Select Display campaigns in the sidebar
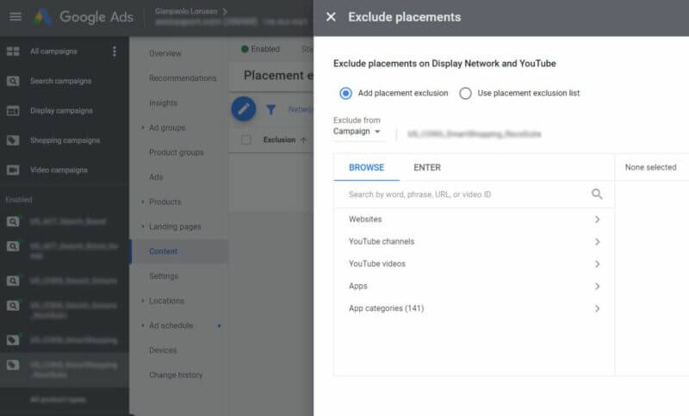This screenshot has width=689, height=416. coord(60,110)
